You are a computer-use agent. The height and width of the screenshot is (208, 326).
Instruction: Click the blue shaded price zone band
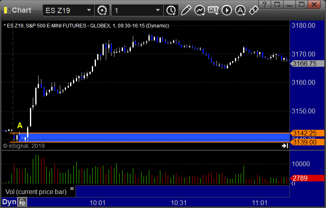[x=156, y=136]
